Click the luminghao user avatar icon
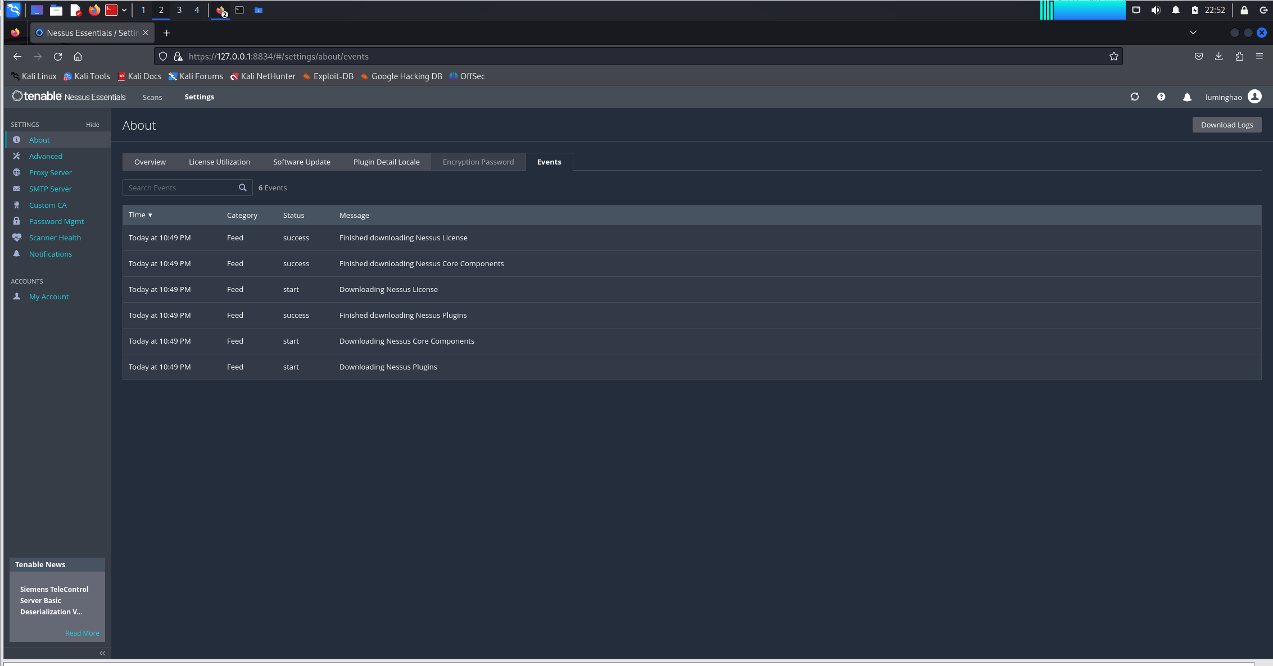Screen dimensions: 1273x666 (x=1254, y=97)
